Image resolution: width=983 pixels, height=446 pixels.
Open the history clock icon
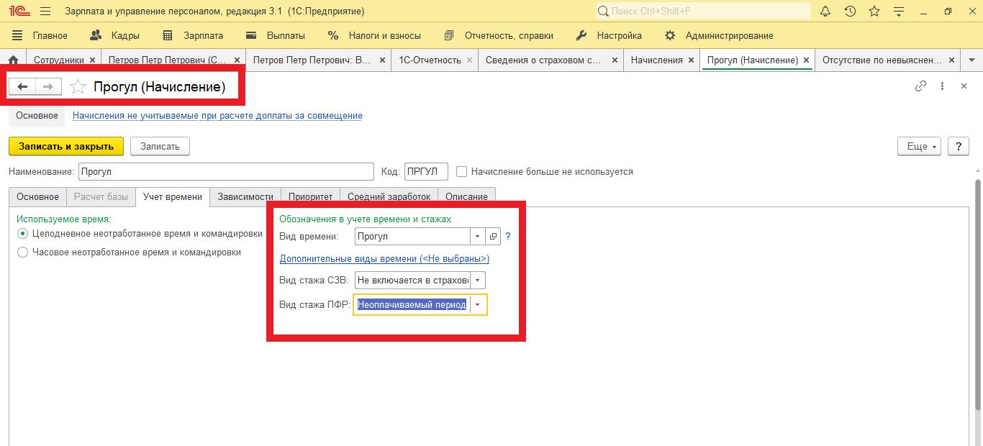(x=850, y=11)
